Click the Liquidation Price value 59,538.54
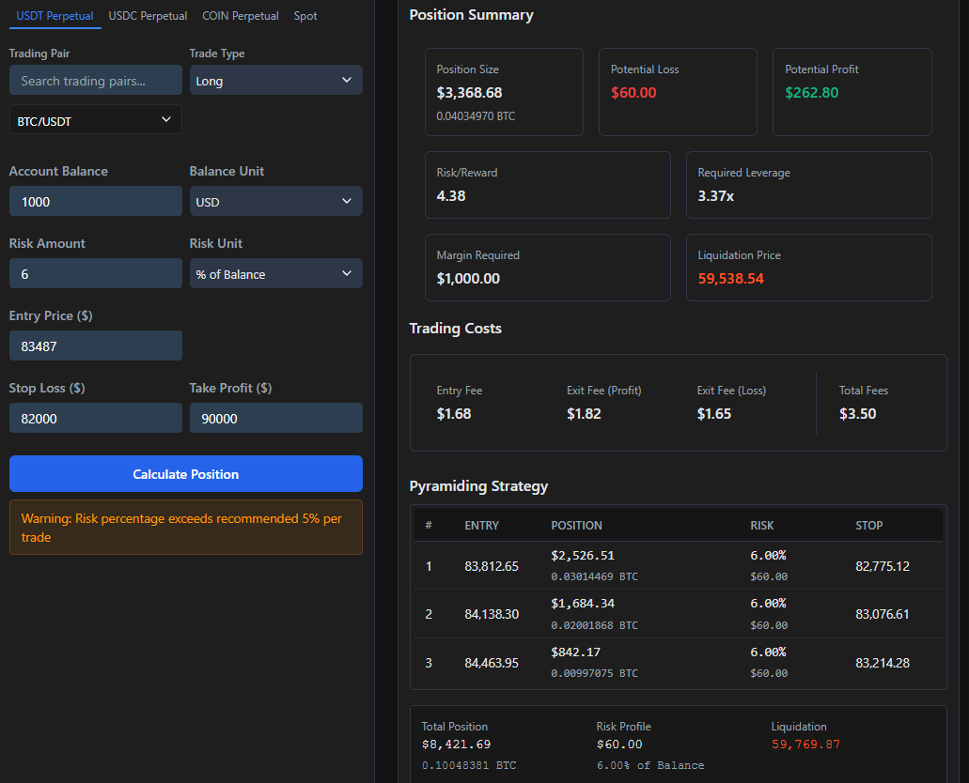The width and height of the screenshot is (969, 783). (x=731, y=279)
